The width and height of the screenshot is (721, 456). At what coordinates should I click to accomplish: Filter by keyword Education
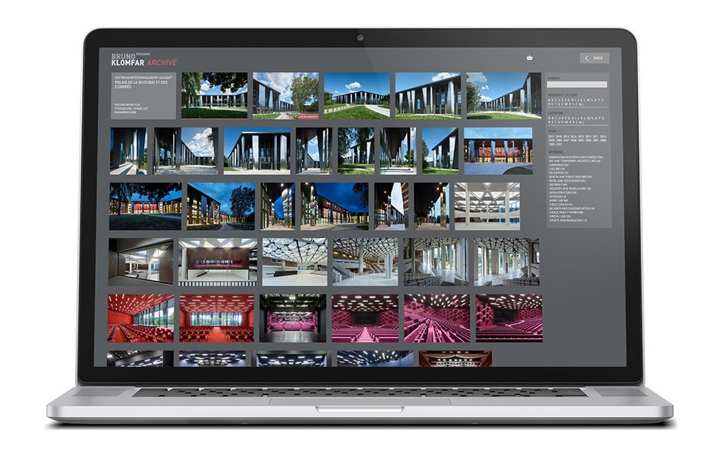click(559, 173)
